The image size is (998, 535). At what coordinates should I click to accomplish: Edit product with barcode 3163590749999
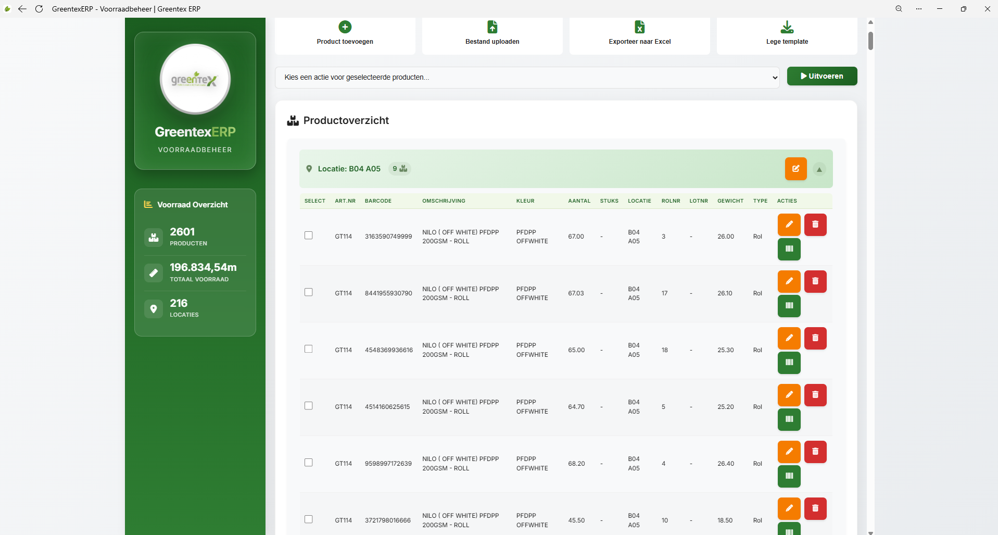click(789, 225)
